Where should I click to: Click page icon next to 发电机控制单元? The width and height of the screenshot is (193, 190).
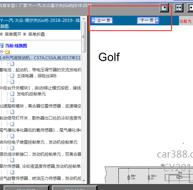click(x=12, y=94)
